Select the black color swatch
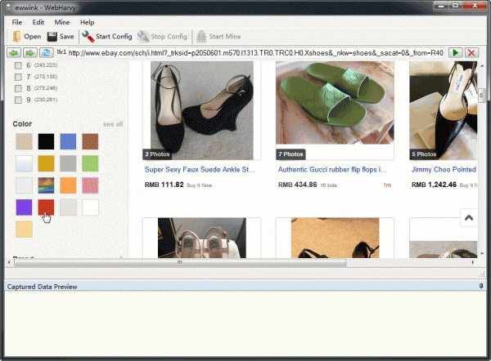The image size is (491, 361). point(46,141)
